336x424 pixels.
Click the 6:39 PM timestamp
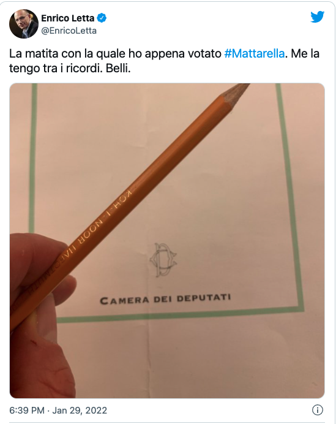(x=27, y=410)
